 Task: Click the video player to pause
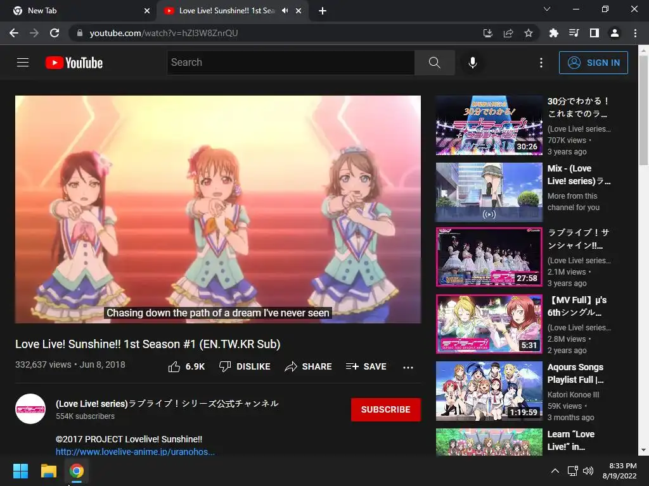tap(218, 209)
